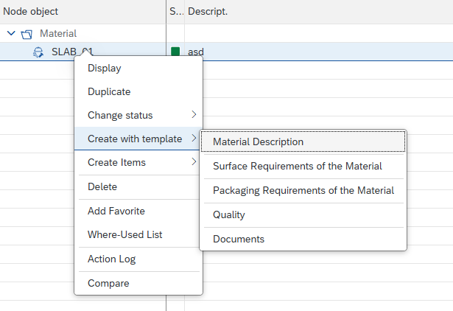Select Duplicate in the context menu
Screen dimensions: 453x311
pyautogui.click(x=108, y=92)
